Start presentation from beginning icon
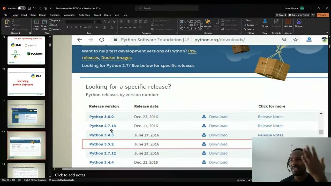The width and height of the screenshot is (331, 186). pyautogui.click(x=46, y=8)
